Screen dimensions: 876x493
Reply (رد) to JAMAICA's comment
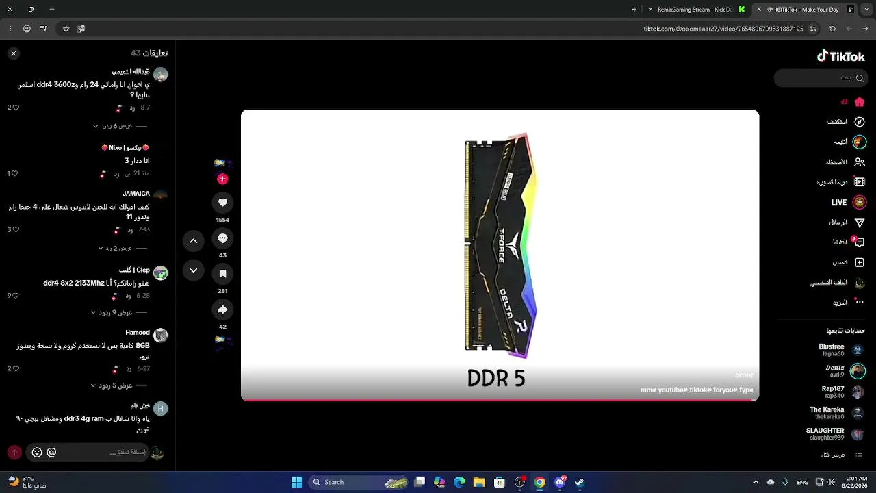point(129,229)
